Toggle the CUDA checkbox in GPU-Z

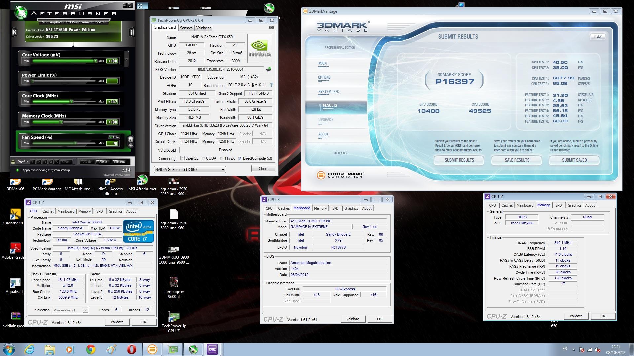[x=203, y=158]
